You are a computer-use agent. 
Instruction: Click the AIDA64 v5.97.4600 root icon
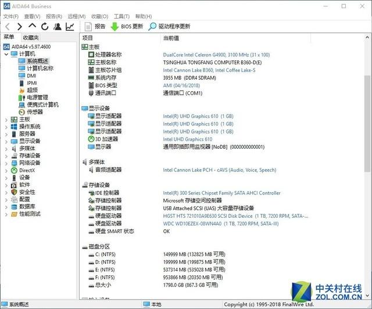pos(6,46)
